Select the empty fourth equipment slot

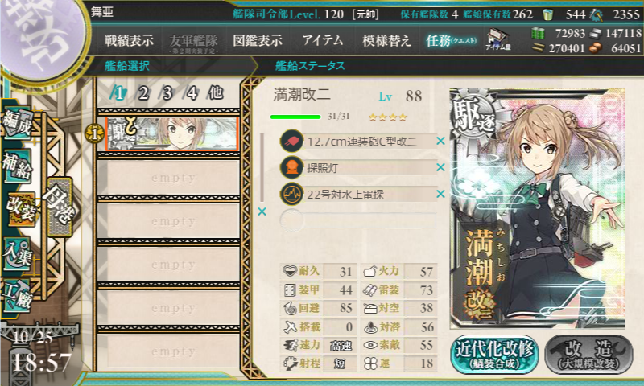tap(357, 220)
